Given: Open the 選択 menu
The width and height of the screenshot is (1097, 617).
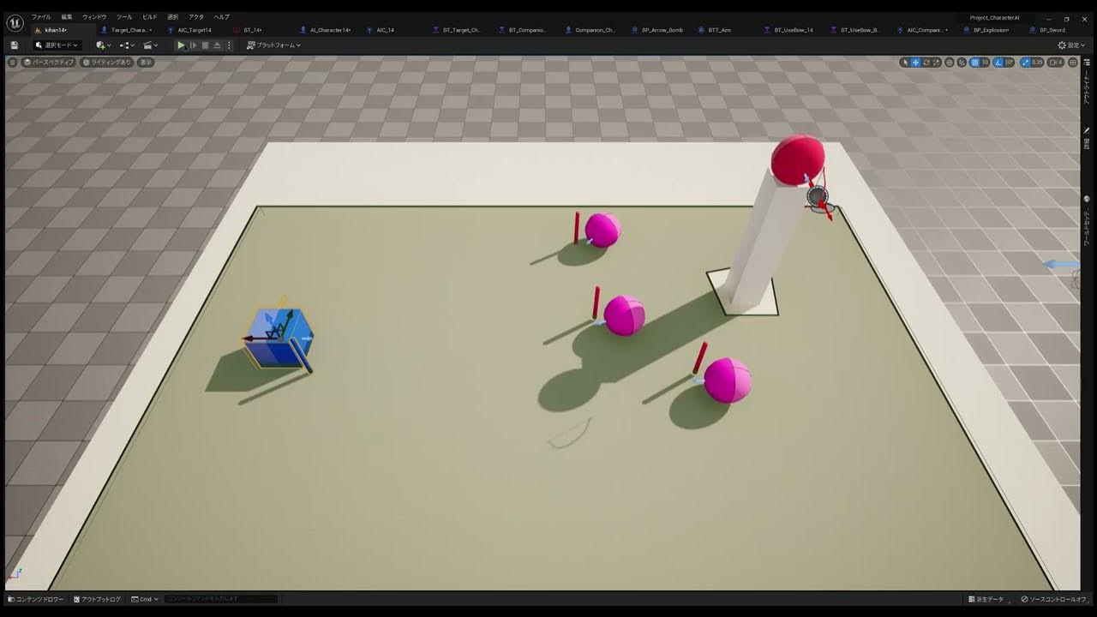Looking at the screenshot, I should (x=173, y=17).
